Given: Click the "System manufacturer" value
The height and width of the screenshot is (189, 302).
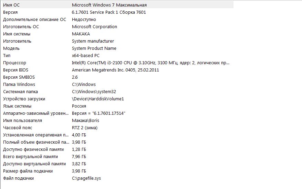Looking at the screenshot, I should (x=93, y=41).
